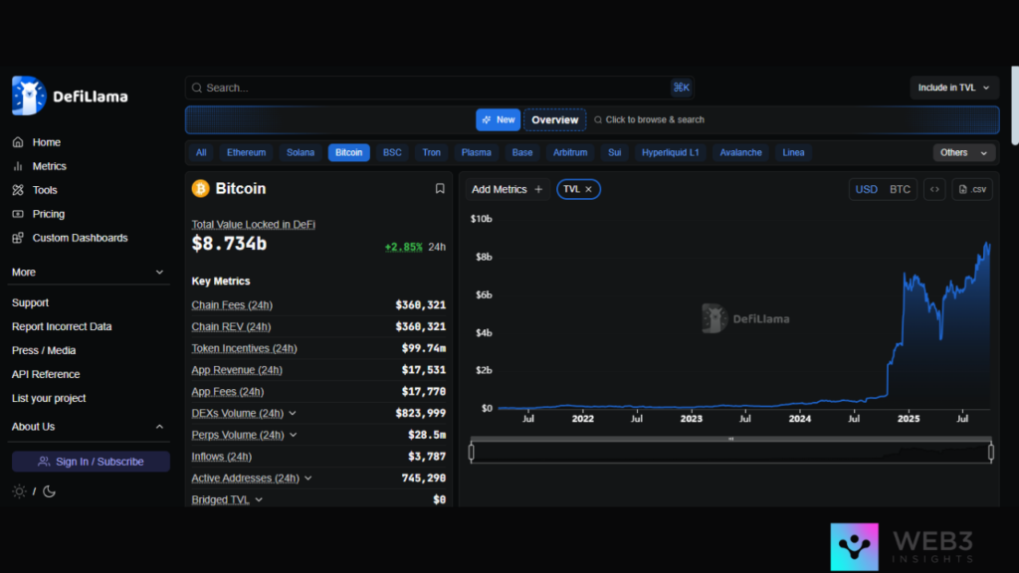Open the Home page from sidebar
This screenshot has height=573, width=1019.
[46, 142]
